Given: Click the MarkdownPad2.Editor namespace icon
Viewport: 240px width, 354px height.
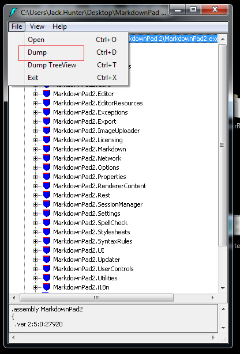Looking at the screenshot, I should (47, 94).
